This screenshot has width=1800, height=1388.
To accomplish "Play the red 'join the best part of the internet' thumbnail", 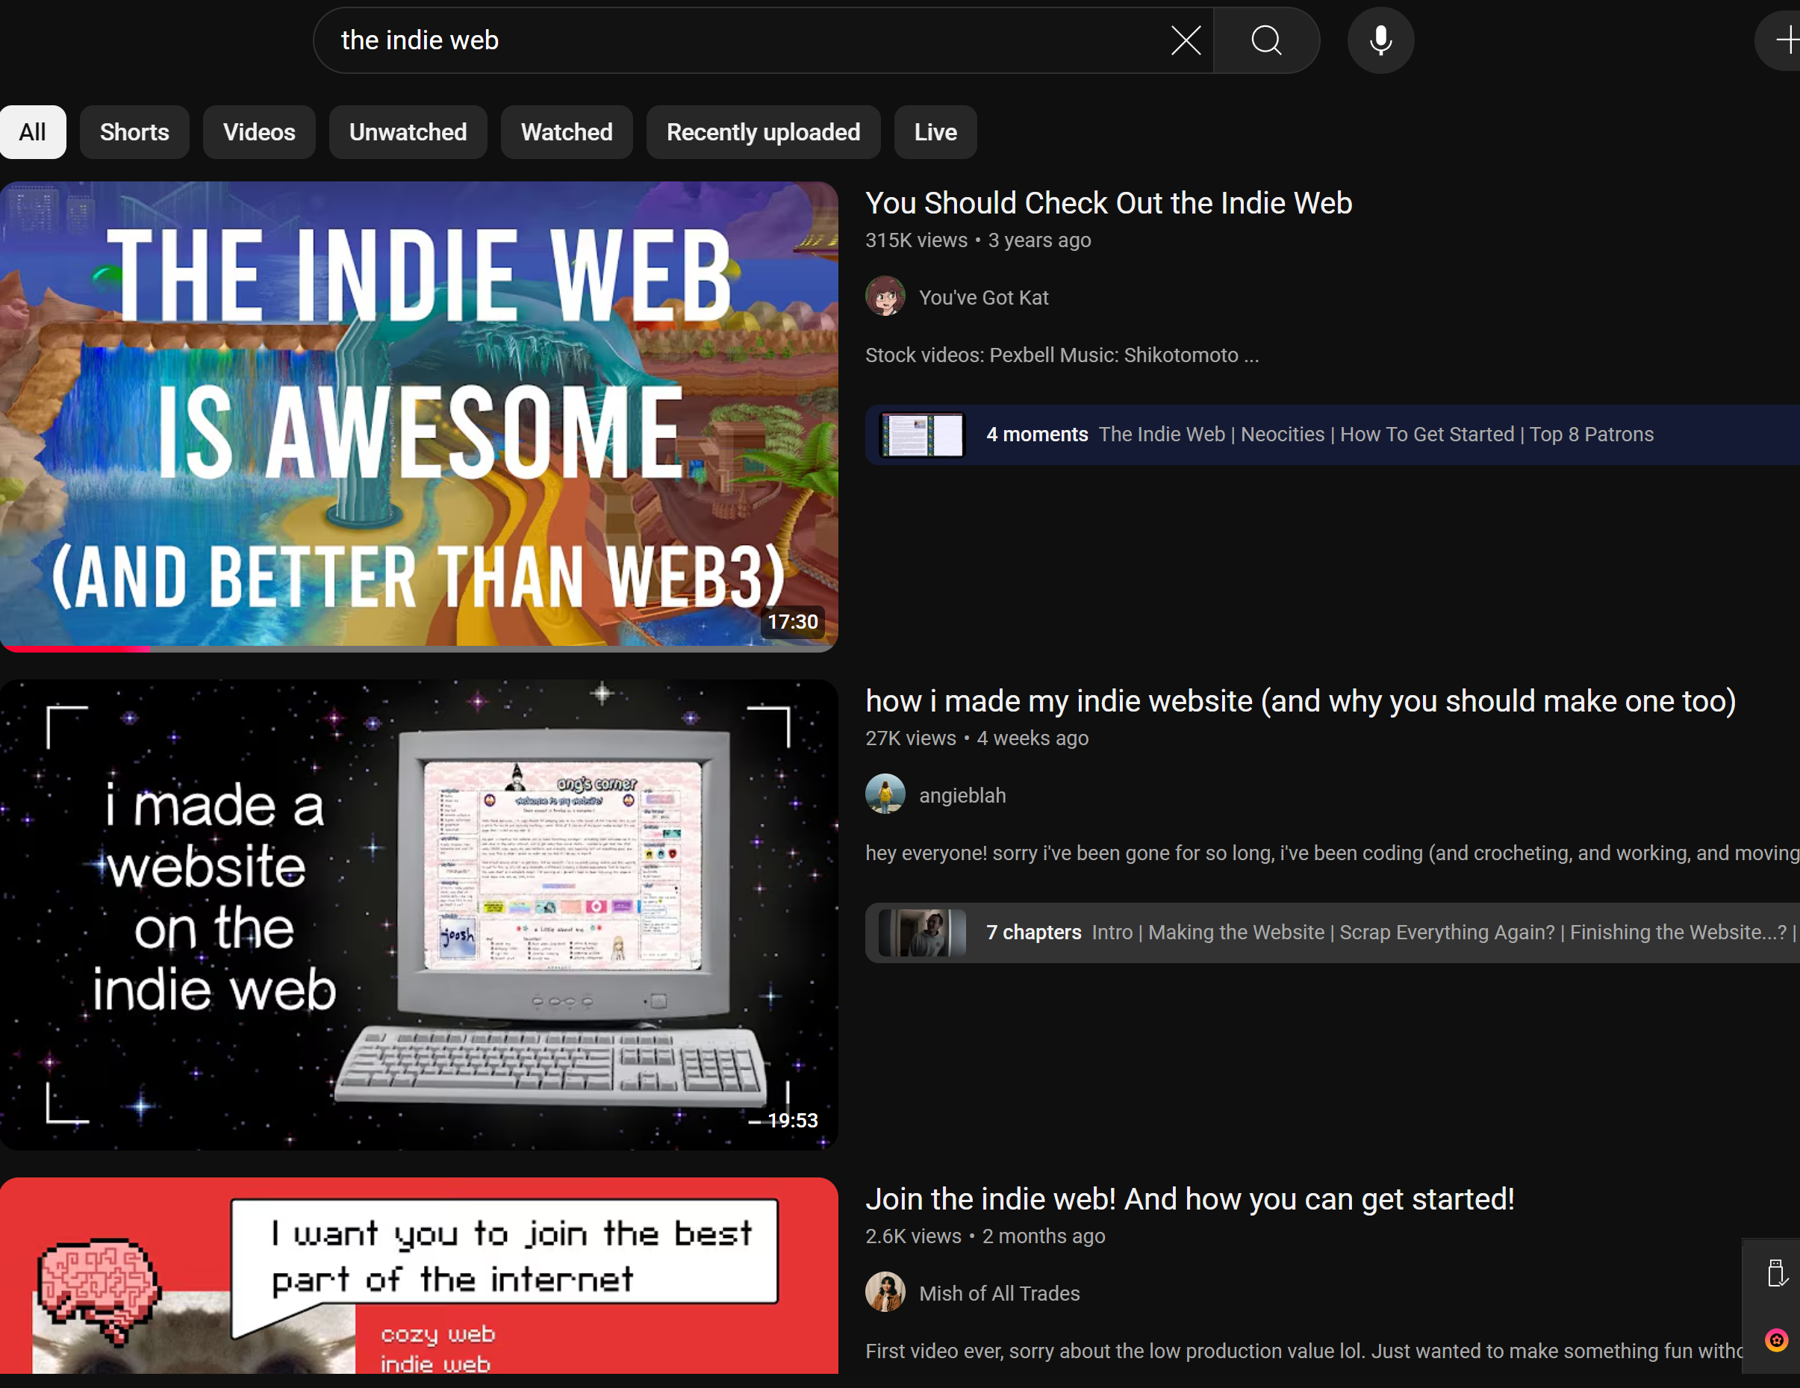I will pyautogui.click(x=419, y=1275).
